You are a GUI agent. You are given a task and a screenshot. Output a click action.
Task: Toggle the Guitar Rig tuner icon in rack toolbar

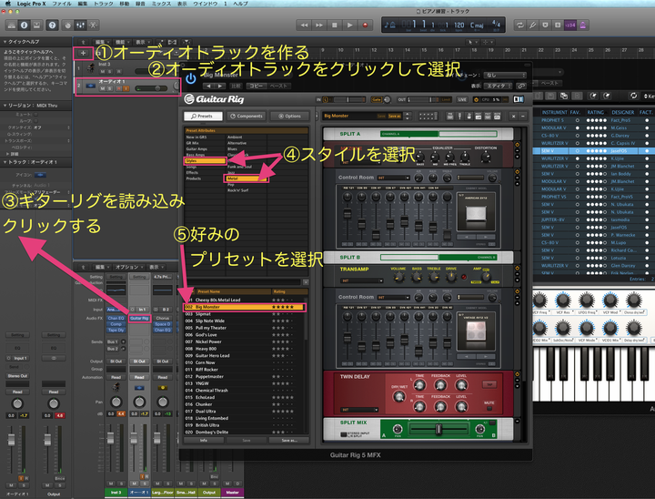pyautogui.click(x=459, y=117)
